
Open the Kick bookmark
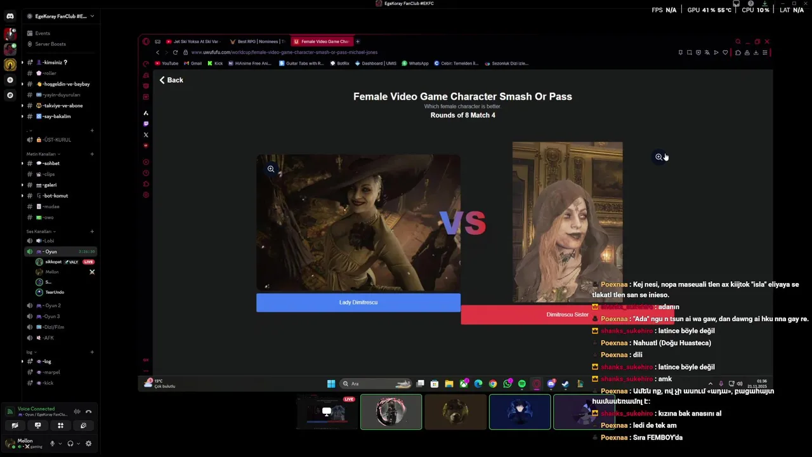click(215, 63)
